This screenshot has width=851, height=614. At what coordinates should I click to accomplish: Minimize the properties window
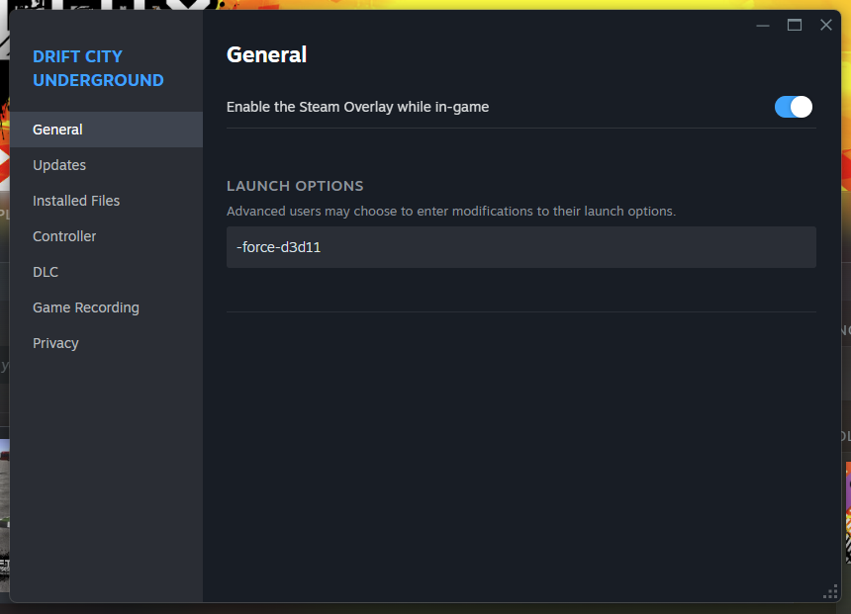tap(763, 25)
